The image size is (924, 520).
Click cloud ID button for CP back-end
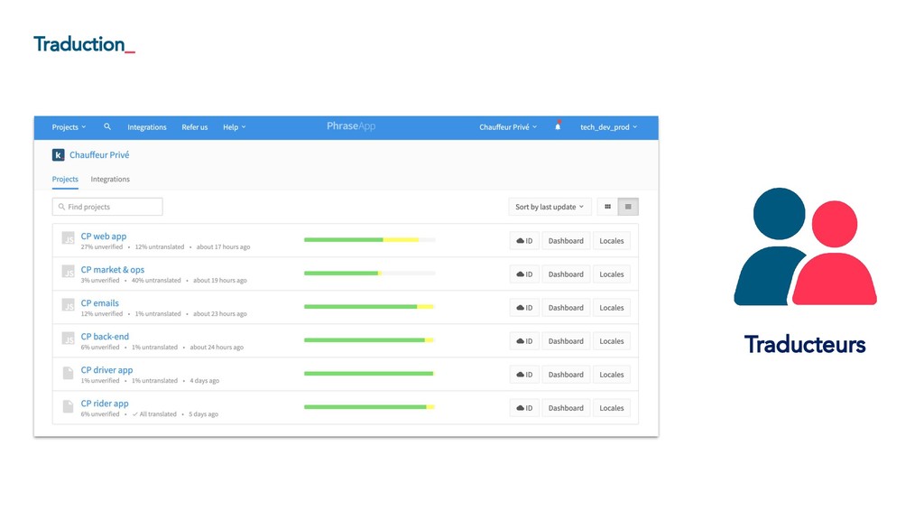(x=524, y=340)
